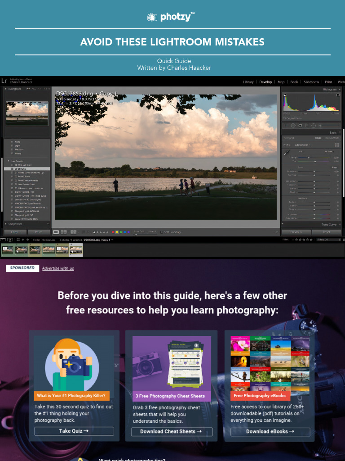
Task: Set the flag as picked in the toolbar
Action: coord(84,232)
